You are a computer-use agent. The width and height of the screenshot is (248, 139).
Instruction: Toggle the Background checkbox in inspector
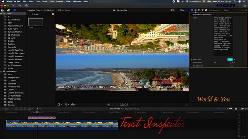pyautogui.click(x=232, y=66)
